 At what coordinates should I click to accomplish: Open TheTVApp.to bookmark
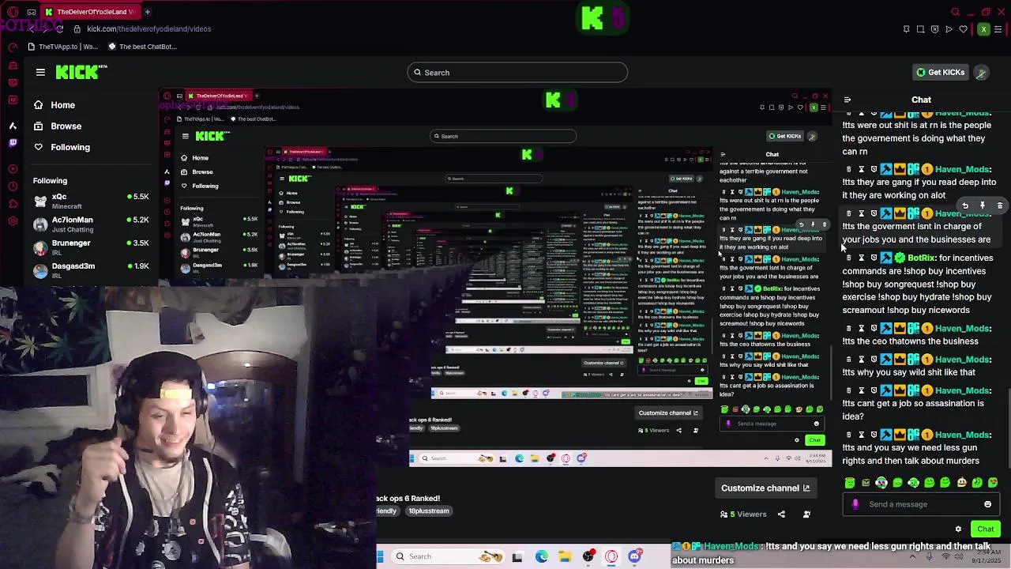[x=63, y=47]
